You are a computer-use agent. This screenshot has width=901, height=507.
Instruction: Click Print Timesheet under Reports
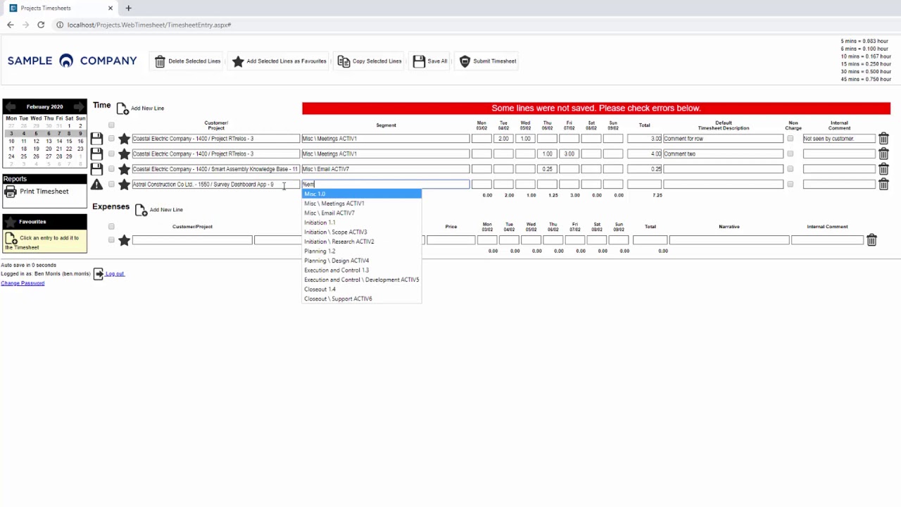pyautogui.click(x=37, y=192)
